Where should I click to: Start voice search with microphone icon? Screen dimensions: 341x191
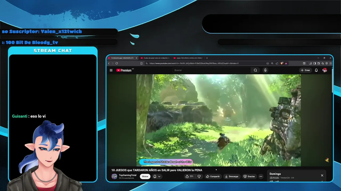coord(265,70)
